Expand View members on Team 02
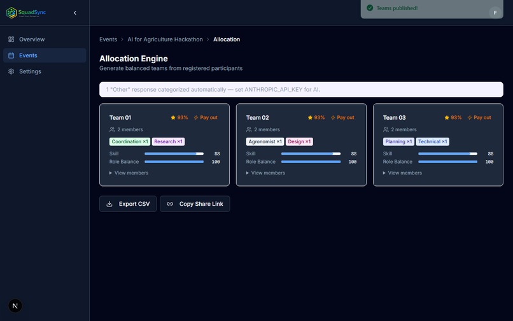 tap(265, 173)
